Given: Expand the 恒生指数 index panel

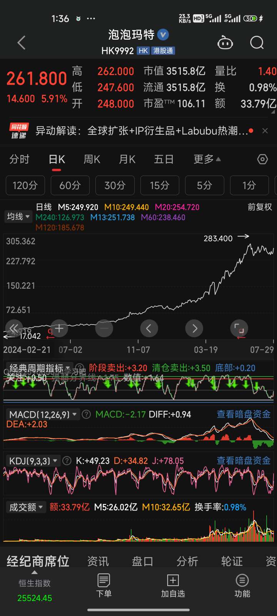Looking at the screenshot, I should [x=35, y=573].
